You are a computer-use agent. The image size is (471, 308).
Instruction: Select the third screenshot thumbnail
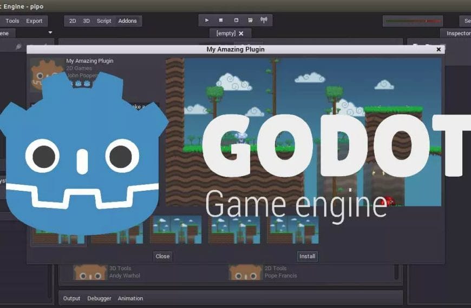[x=176, y=230]
